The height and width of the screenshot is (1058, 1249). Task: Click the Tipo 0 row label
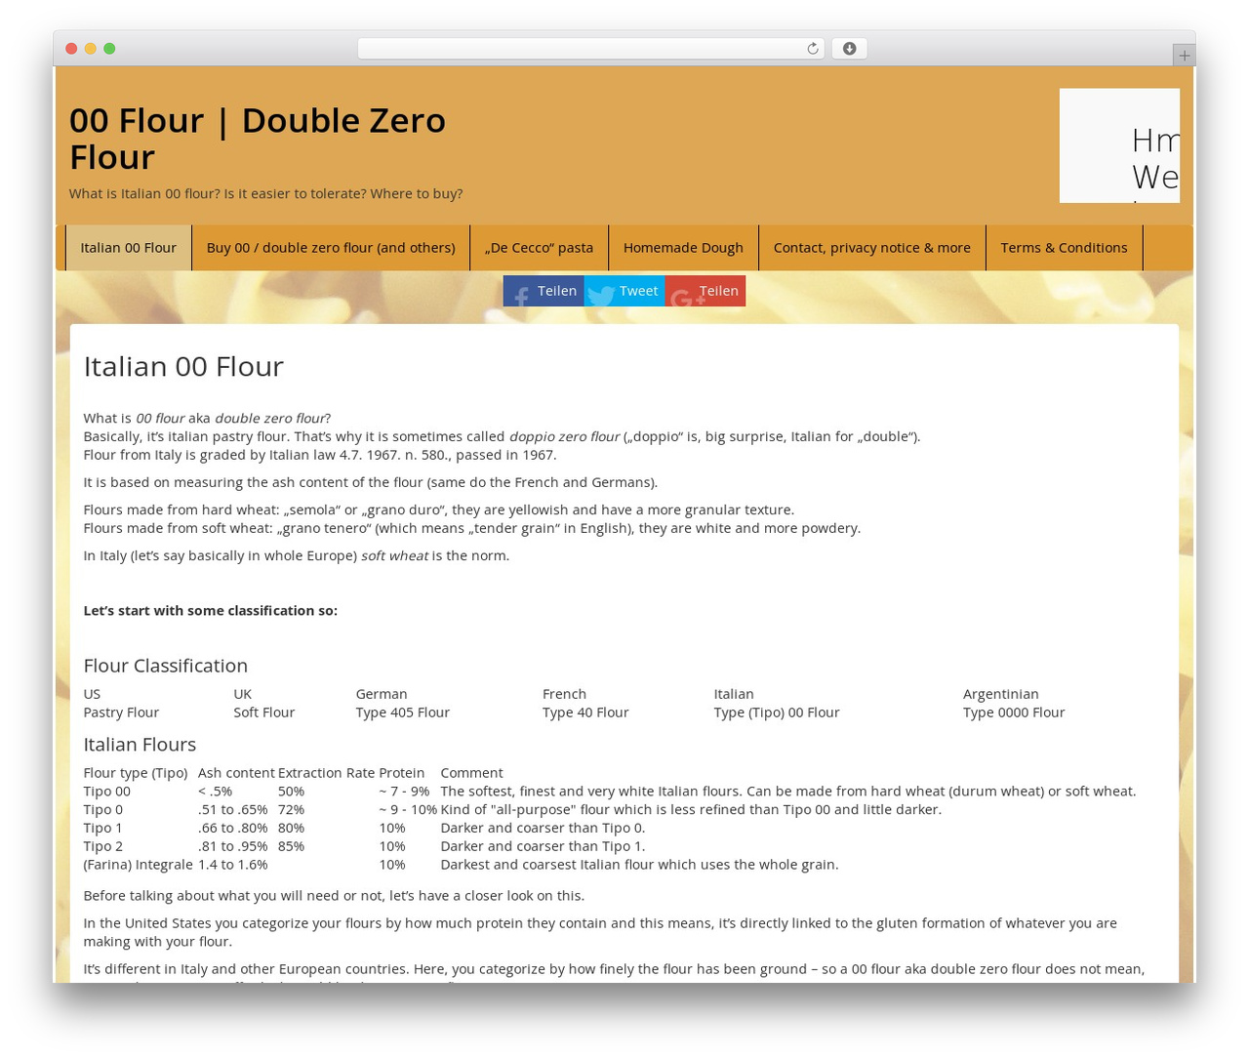click(102, 810)
